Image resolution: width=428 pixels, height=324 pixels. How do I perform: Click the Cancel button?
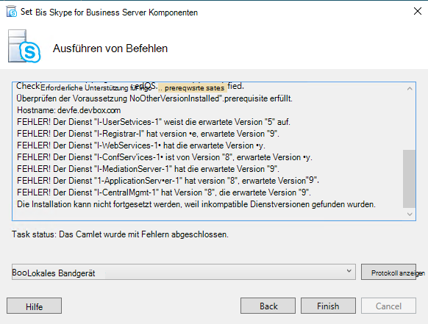click(x=389, y=306)
